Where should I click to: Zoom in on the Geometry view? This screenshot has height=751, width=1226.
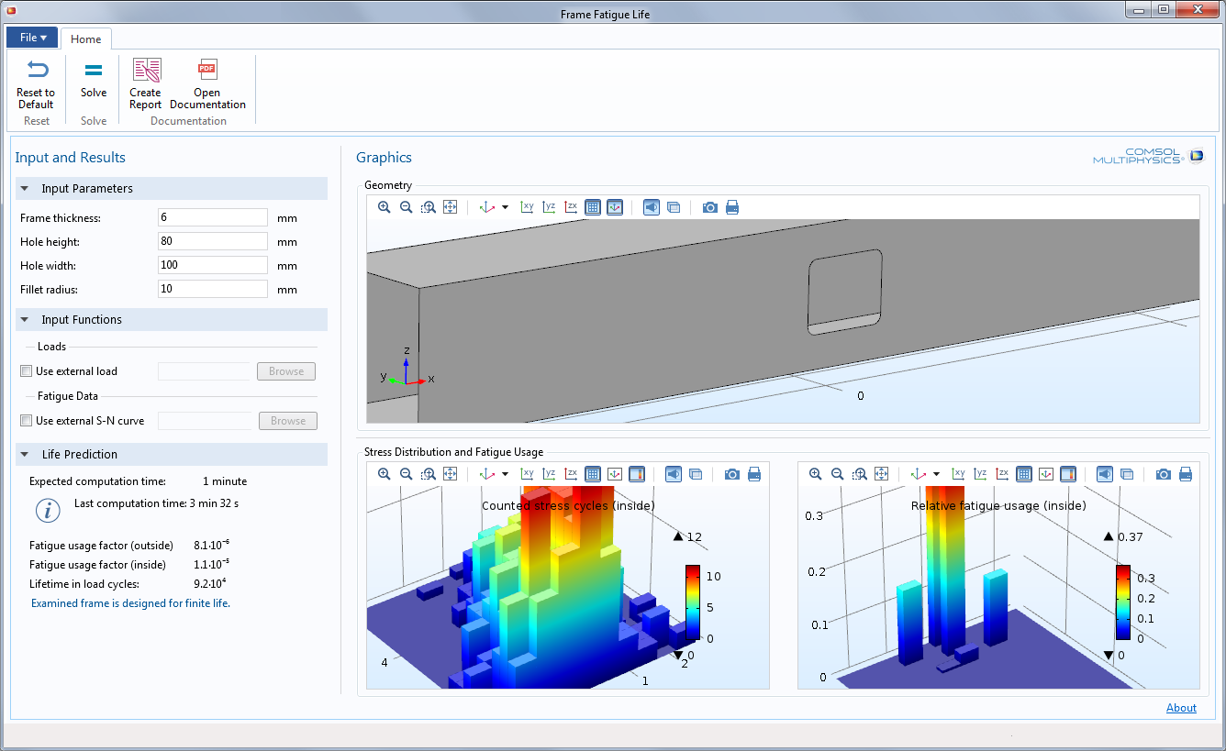click(385, 207)
